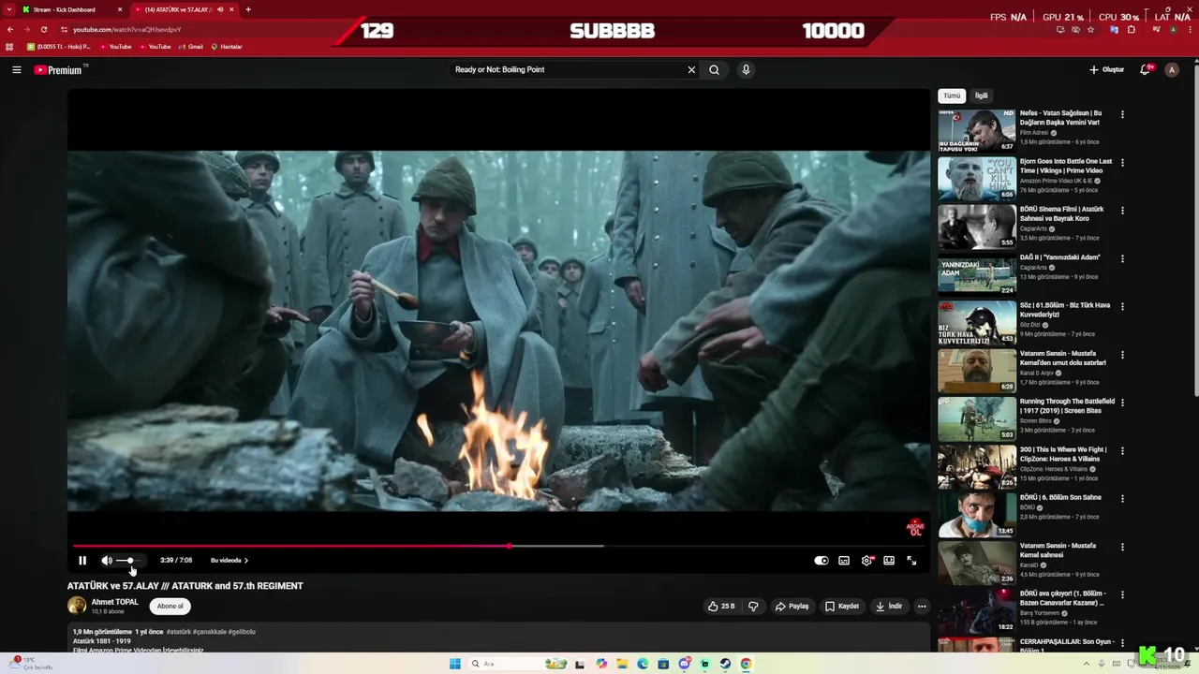
Task: Reload the page
Action: pyautogui.click(x=43, y=29)
